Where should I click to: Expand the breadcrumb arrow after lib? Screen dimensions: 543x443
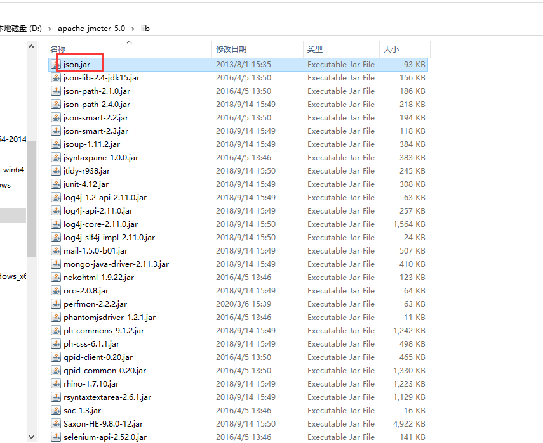[x=156, y=28]
